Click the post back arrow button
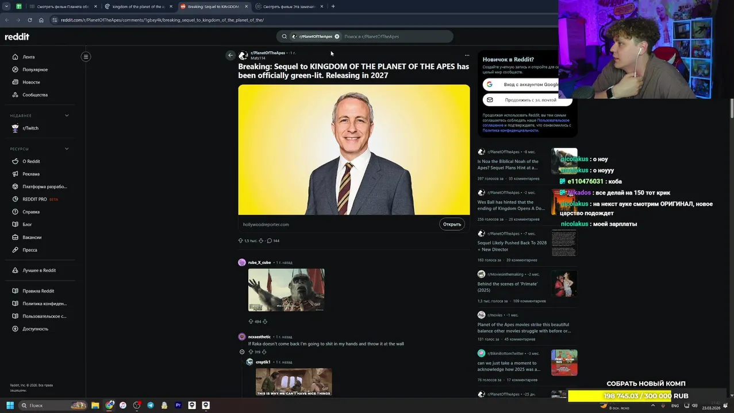 pos(230,55)
